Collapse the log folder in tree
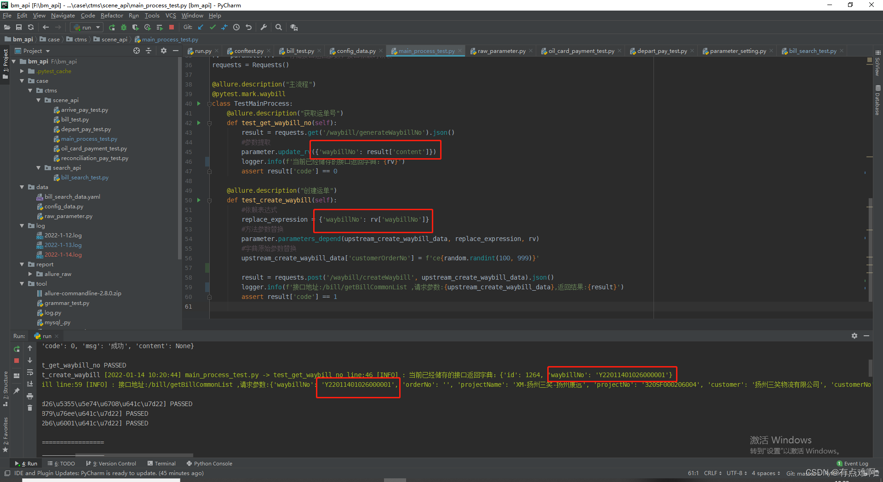Screen dimensions: 883x482 pyautogui.click(x=22, y=226)
